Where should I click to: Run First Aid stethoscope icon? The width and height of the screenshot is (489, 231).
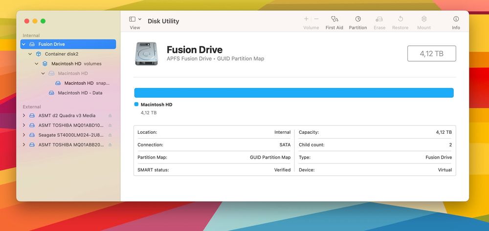pos(334,19)
